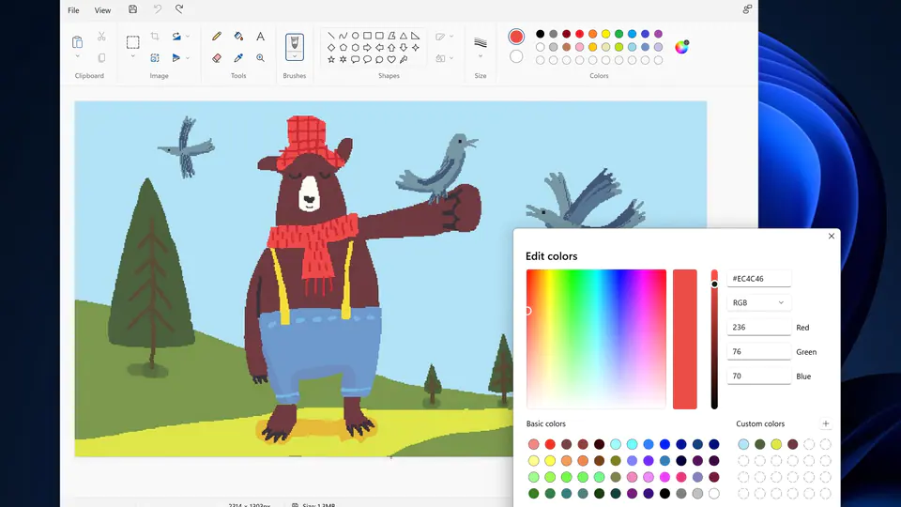The height and width of the screenshot is (507, 901).
Task: Expand the Flip options arrow
Action: point(188,58)
